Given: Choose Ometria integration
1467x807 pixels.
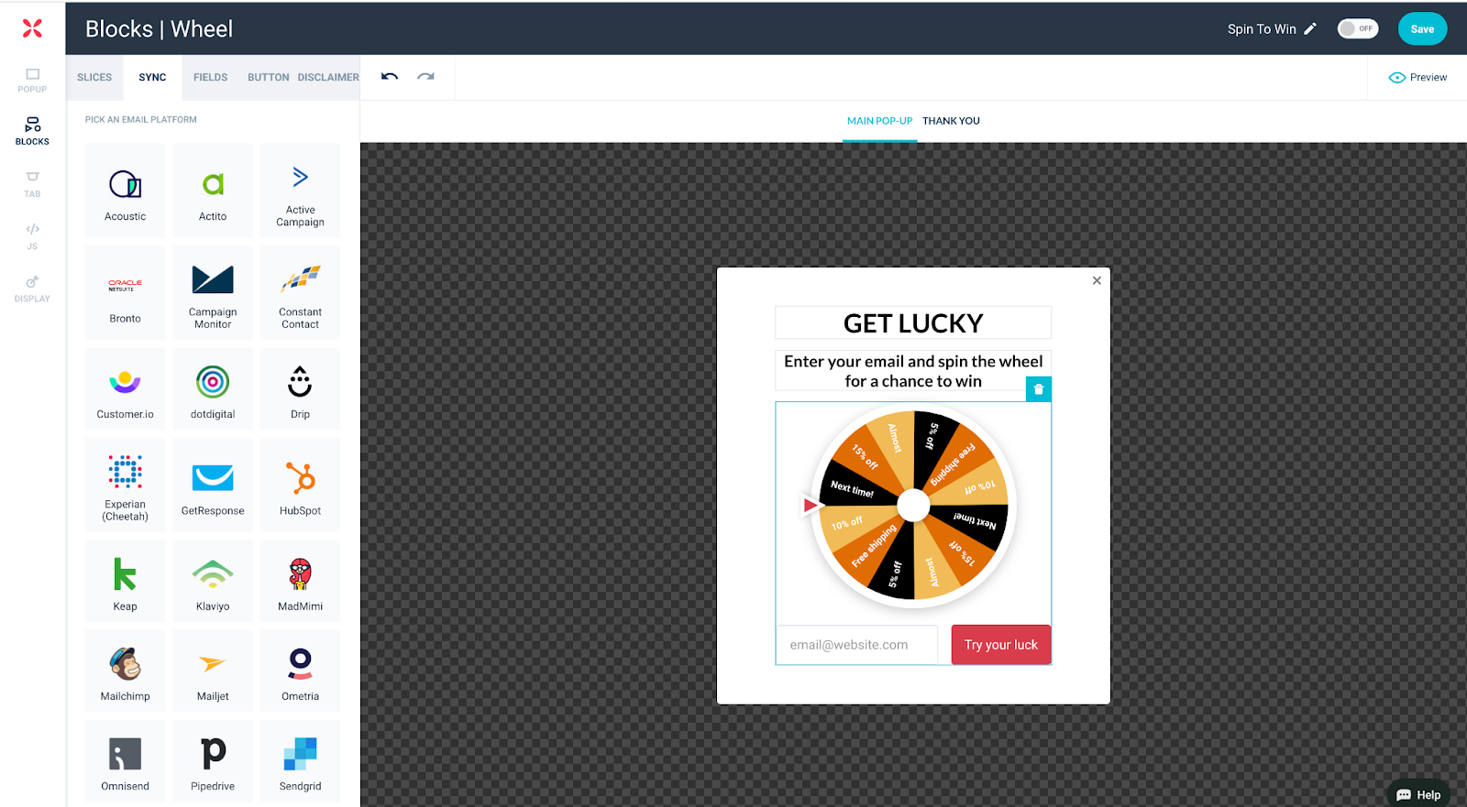Looking at the screenshot, I should point(300,671).
